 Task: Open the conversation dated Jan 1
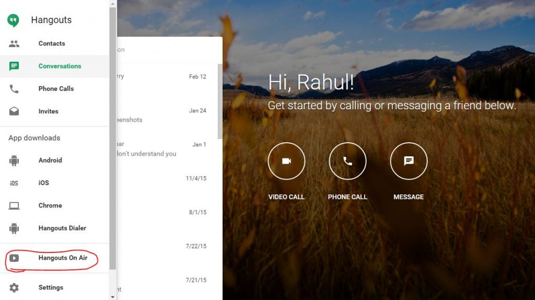point(168,149)
